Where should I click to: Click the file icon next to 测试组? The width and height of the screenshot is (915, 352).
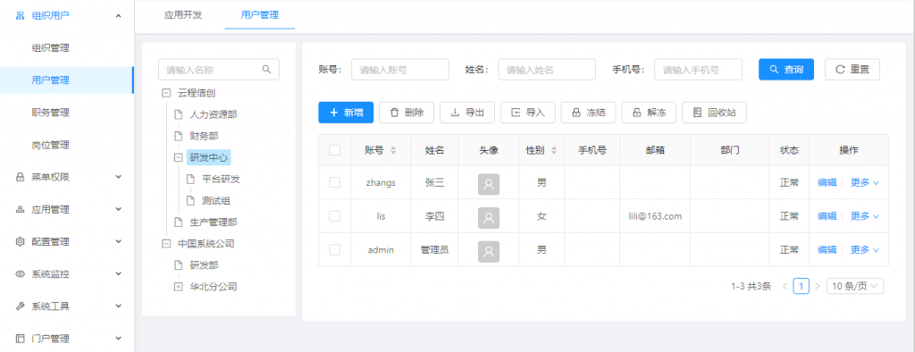click(x=190, y=201)
